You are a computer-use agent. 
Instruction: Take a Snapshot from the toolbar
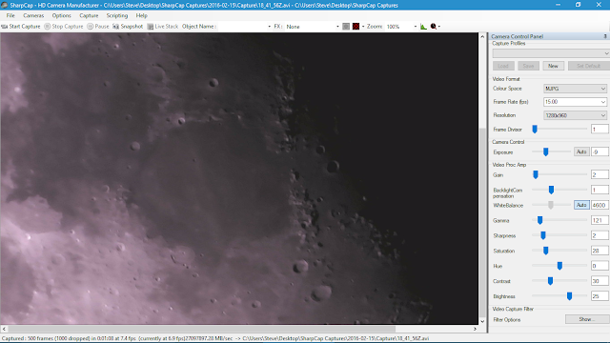[128, 27]
